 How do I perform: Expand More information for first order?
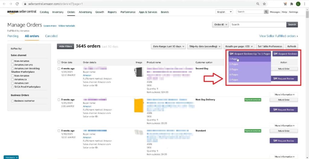tap(284, 94)
